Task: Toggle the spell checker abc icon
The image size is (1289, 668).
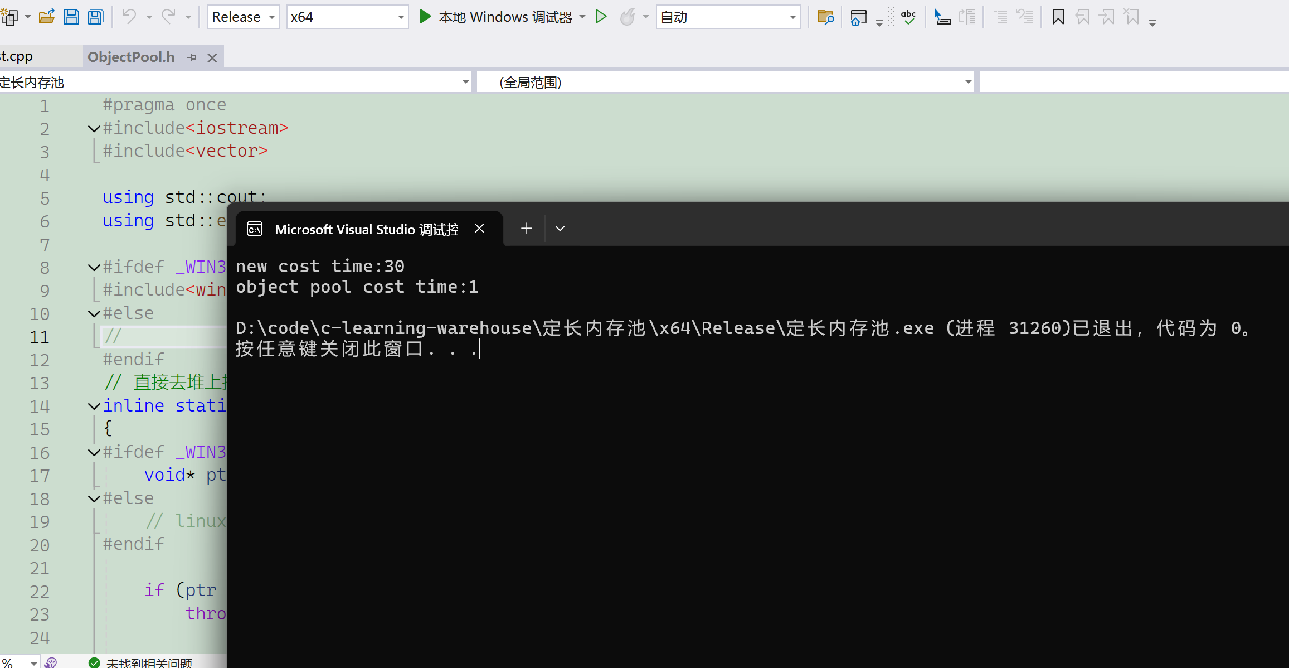Action: 908,17
